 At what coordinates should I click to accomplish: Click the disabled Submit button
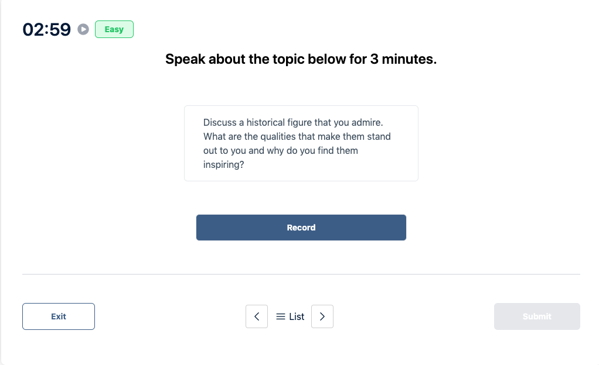tap(536, 316)
